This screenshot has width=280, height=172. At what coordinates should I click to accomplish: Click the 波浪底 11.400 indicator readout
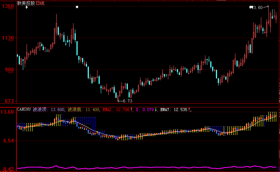point(84,110)
